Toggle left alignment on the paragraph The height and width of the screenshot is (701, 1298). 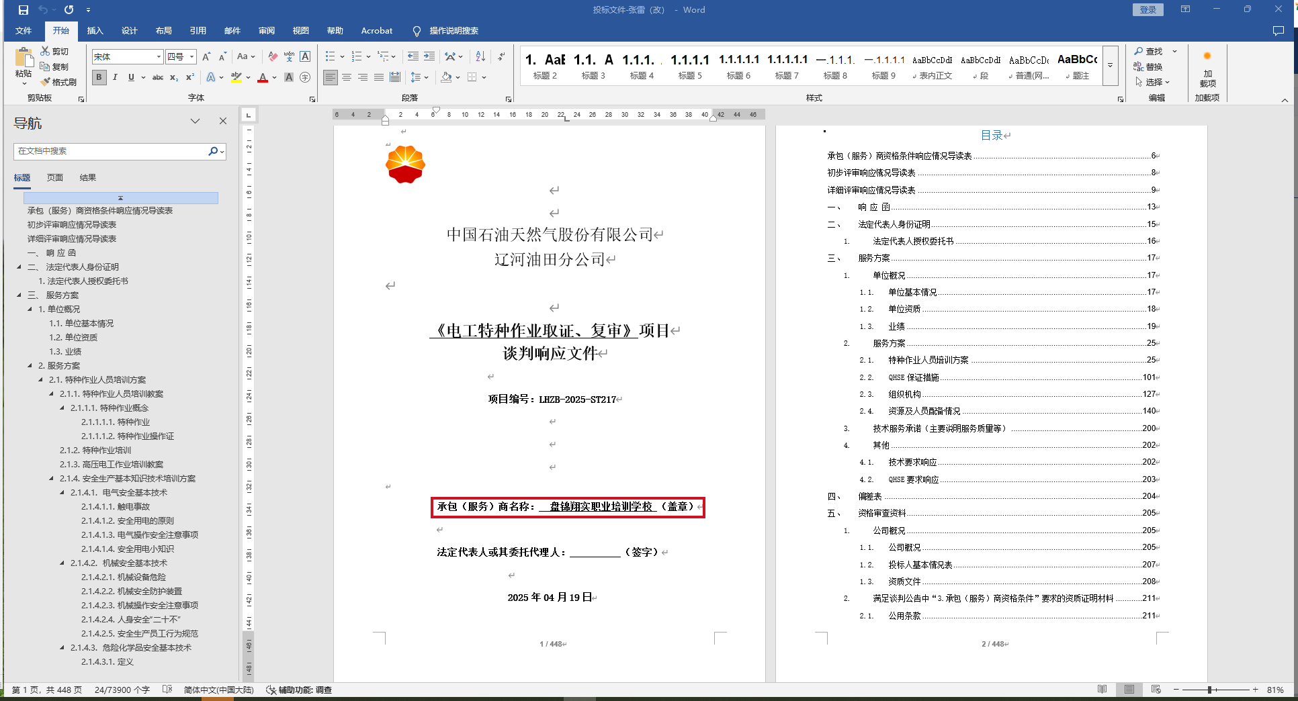point(331,77)
